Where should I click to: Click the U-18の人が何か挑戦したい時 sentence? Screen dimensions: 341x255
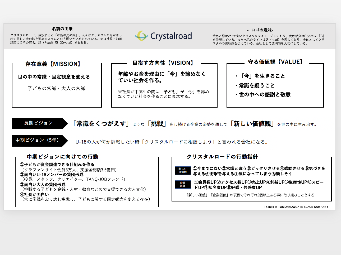pos(172,142)
